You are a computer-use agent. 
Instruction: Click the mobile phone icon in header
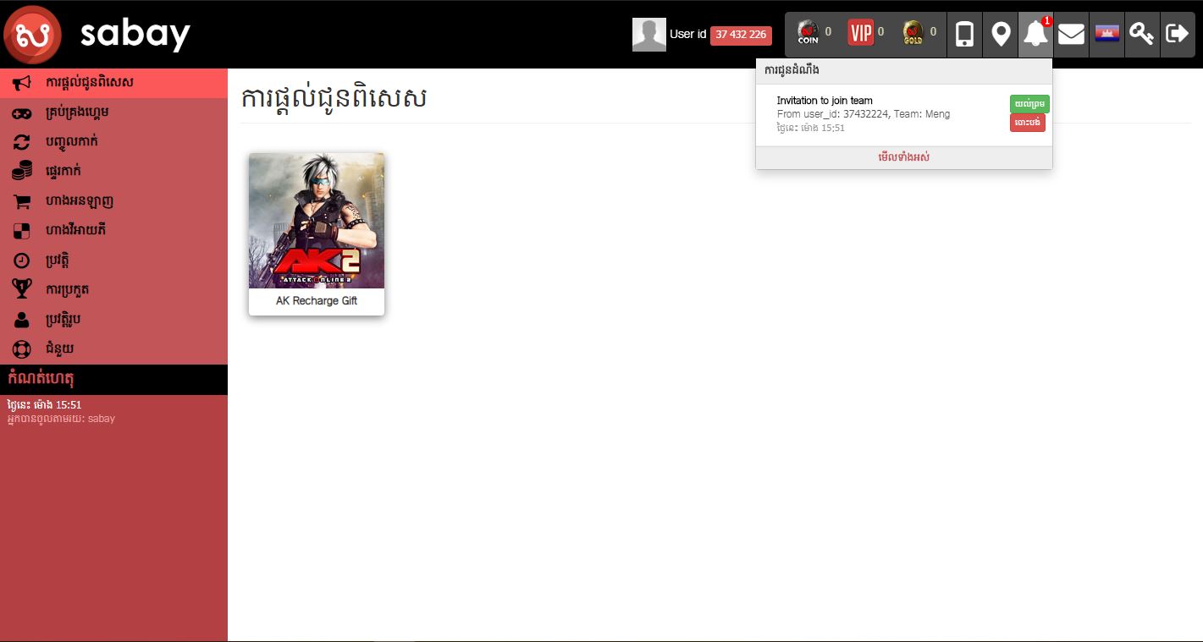[964, 35]
